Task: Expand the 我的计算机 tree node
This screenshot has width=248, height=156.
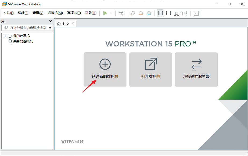Action: (x=5, y=36)
